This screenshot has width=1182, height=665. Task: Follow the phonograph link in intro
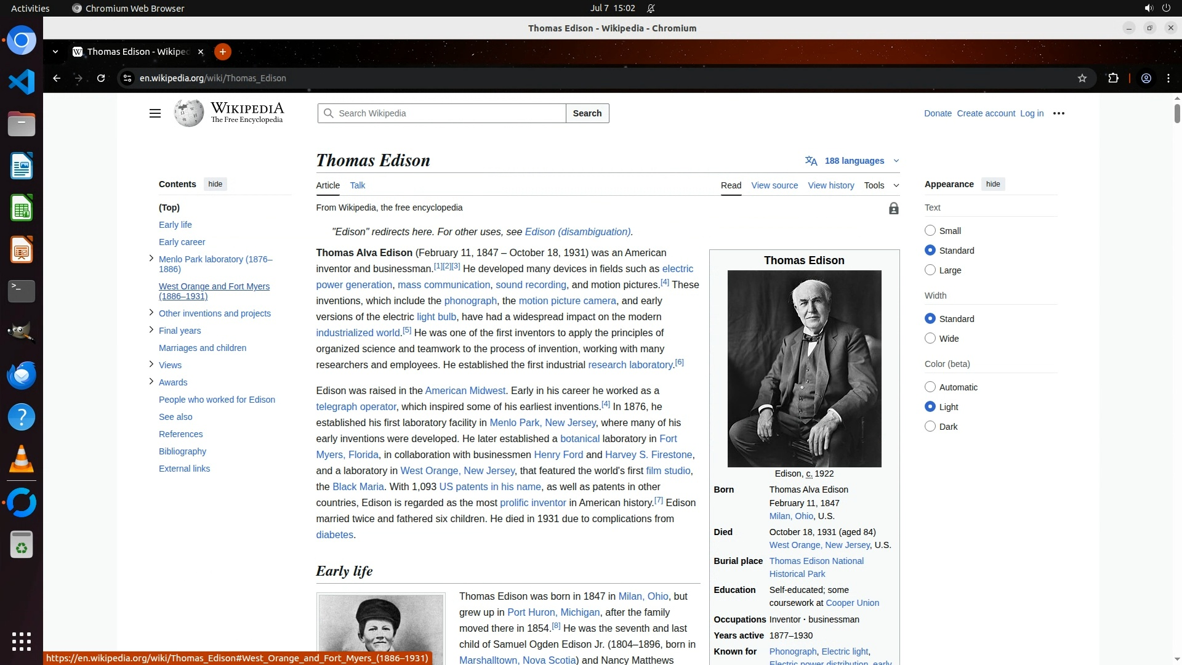[x=470, y=301]
